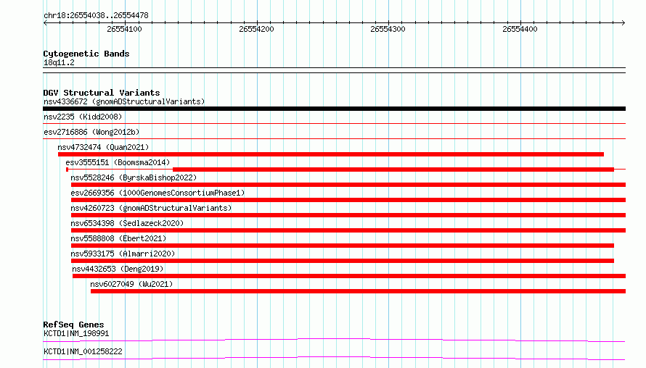Viewport: 646px width, 368px height.
Task: Click the nsv5528246 (ByrskaBishop2022) label
Action: pyautogui.click(x=134, y=177)
